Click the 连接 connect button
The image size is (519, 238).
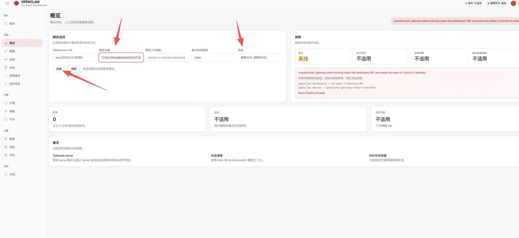point(59,69)
